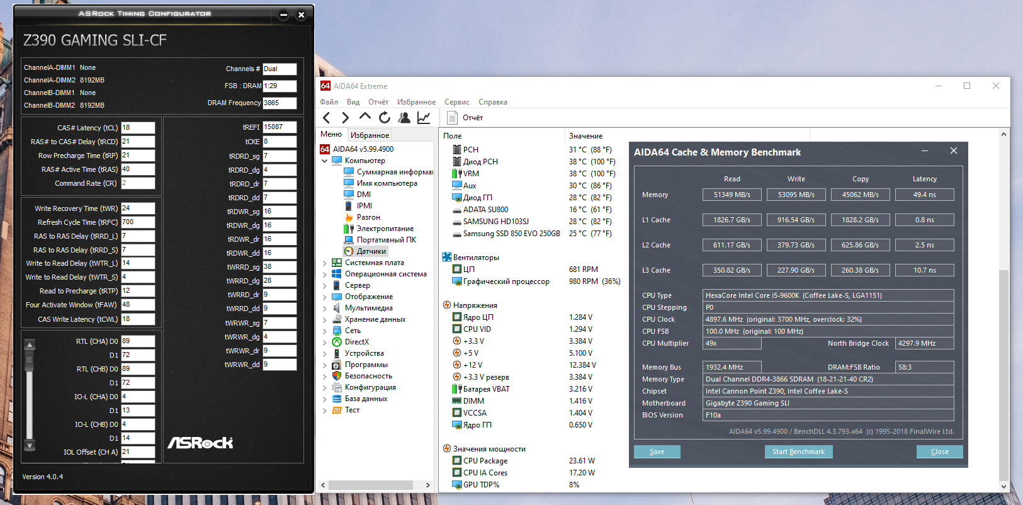This screenshot has width=1023, height=505.
Task: Expand the Мультимедиа tree node
Action: 325,308
